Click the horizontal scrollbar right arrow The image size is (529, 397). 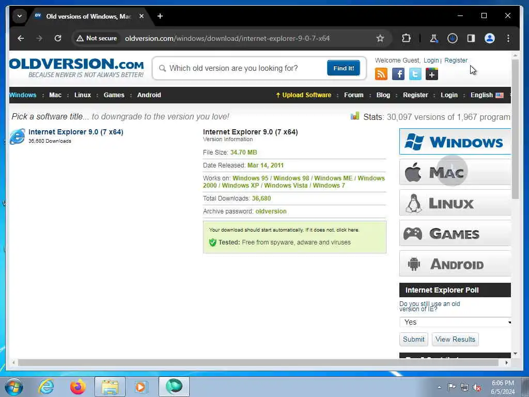(506, 362)
